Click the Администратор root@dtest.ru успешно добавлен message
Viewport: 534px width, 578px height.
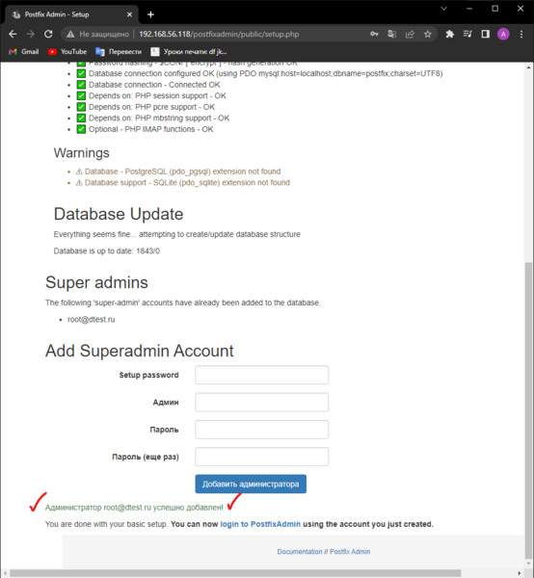(134, 508)
